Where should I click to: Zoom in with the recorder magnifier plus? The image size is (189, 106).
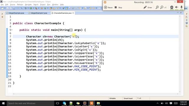[157, 7]
